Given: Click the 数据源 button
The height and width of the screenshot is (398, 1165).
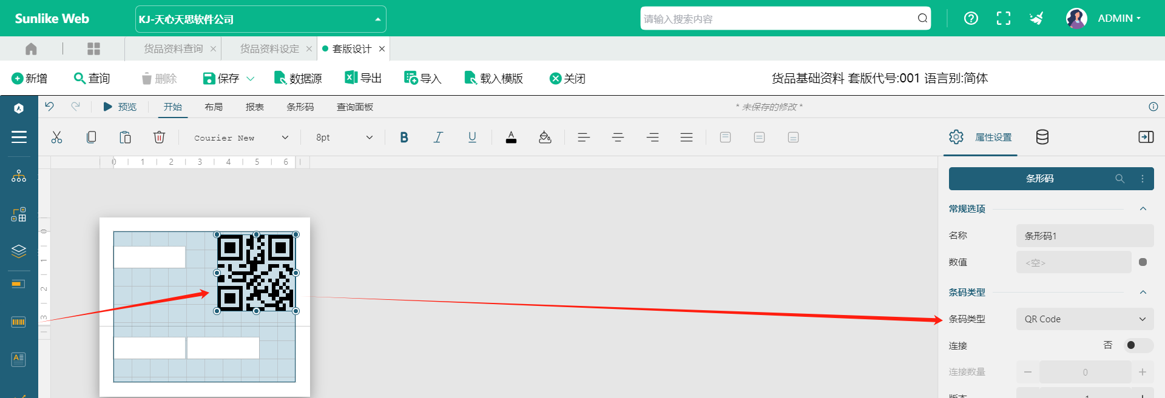Looking at the screenshot, I should click(298, 78).
